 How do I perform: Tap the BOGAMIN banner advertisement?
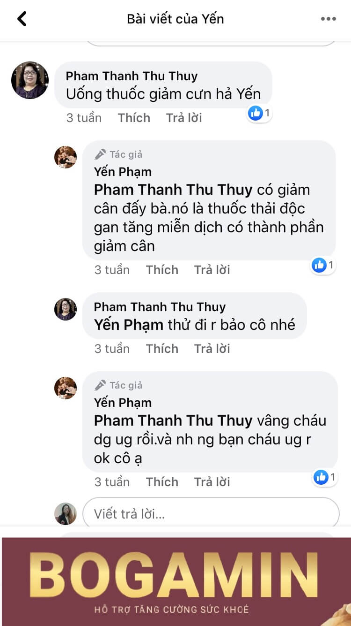pyautogui.click(x=175, y=581)
